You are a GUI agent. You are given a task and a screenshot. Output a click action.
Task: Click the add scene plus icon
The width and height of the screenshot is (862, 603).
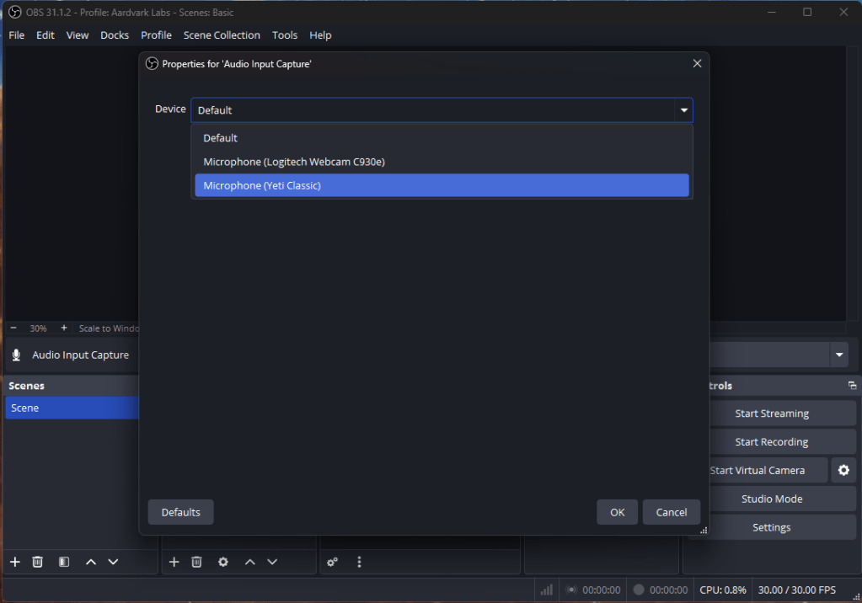click(x=14, y=562)
